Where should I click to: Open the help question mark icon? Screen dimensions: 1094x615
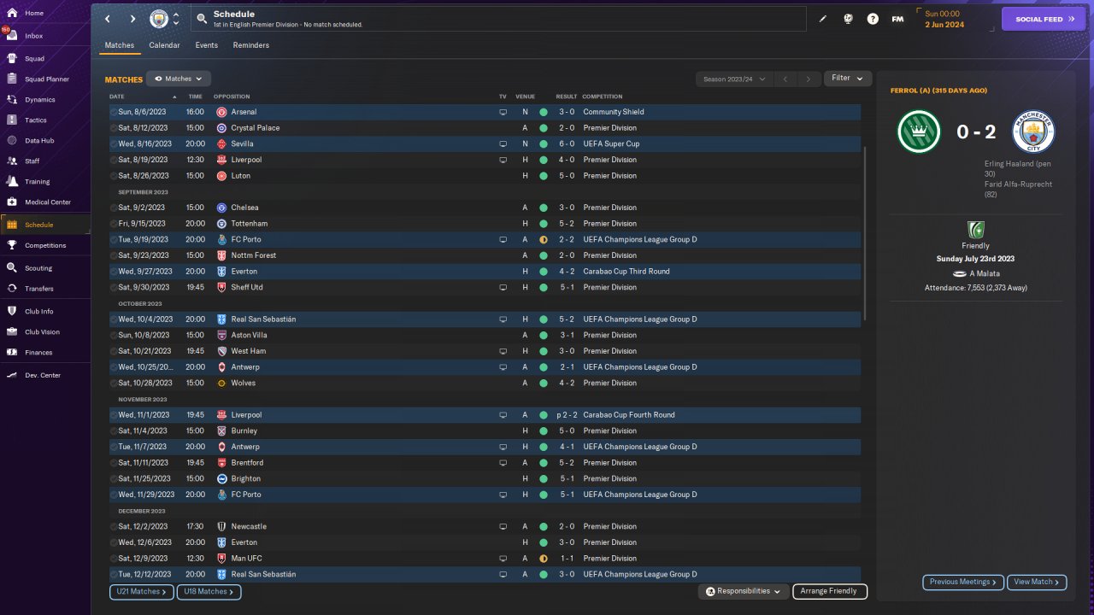tap(873, 19)
